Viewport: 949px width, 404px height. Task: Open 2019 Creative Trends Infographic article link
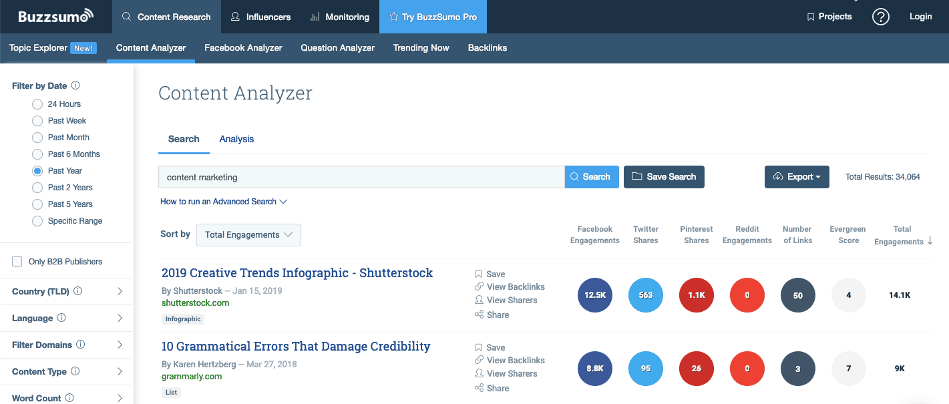pyautogui.click(x=297, y=273)
